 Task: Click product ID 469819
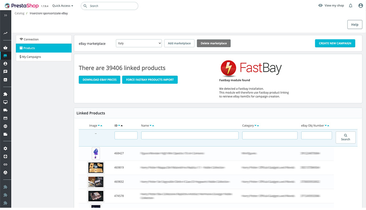119,167
